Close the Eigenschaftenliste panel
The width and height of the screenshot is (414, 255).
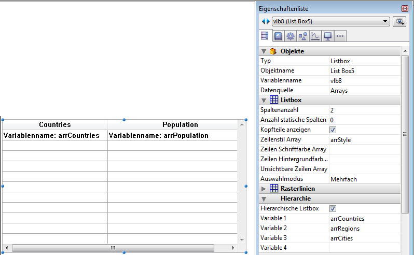pyautogui.click(x=405, y=9)
